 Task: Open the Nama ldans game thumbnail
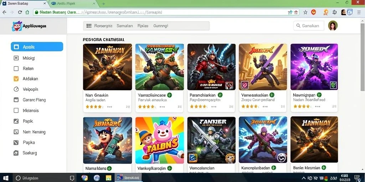coord(108,140)
